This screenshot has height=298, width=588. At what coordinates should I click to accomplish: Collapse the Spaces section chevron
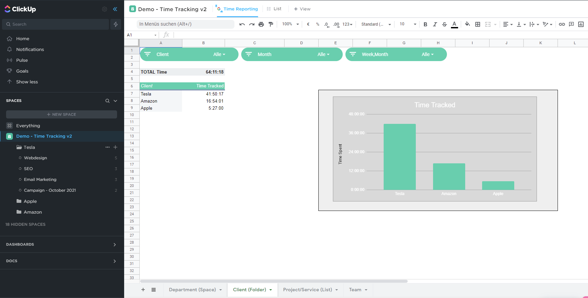pyautogui.click(x=115, y=101)
